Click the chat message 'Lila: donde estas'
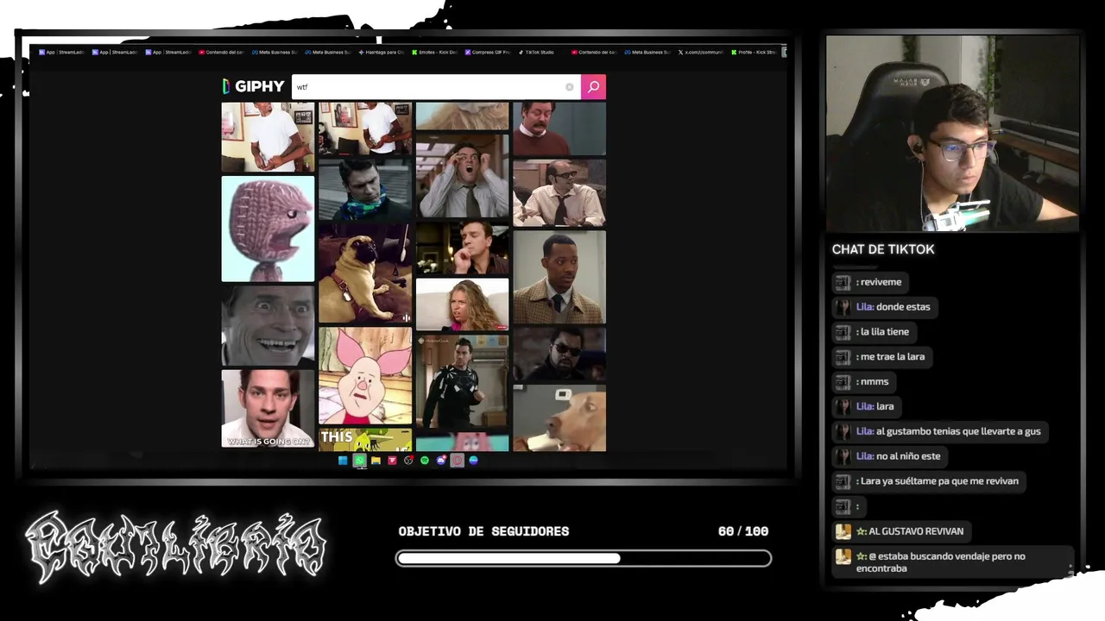This screenshot has height=621, width=1105. tap(884, 307)
